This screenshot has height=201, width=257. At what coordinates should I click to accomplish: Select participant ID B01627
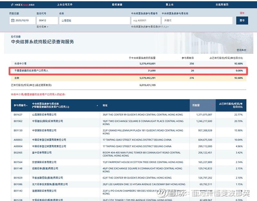coord(18,115)
